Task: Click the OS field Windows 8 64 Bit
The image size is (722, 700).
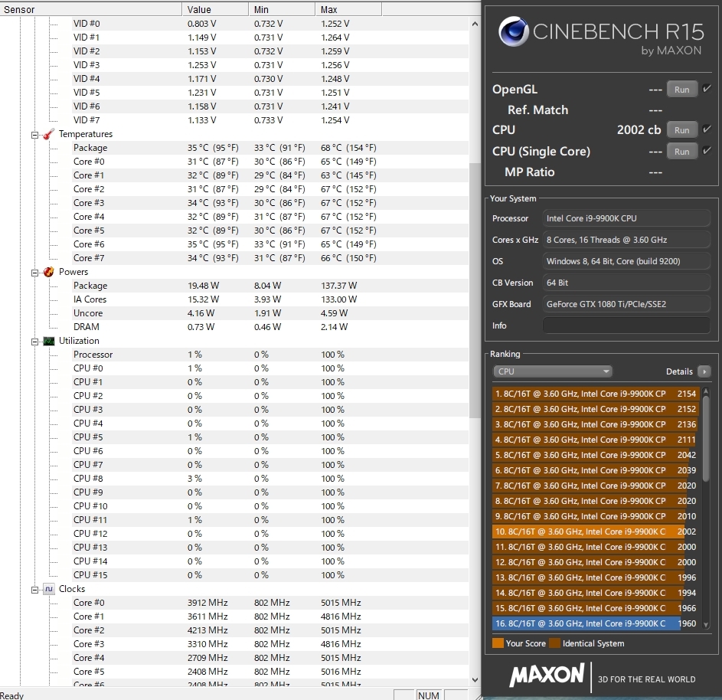Action: pos(626,261)
